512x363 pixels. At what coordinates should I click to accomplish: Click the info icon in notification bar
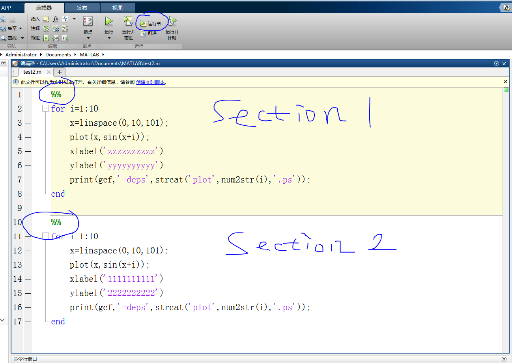(x=16, y=82)
